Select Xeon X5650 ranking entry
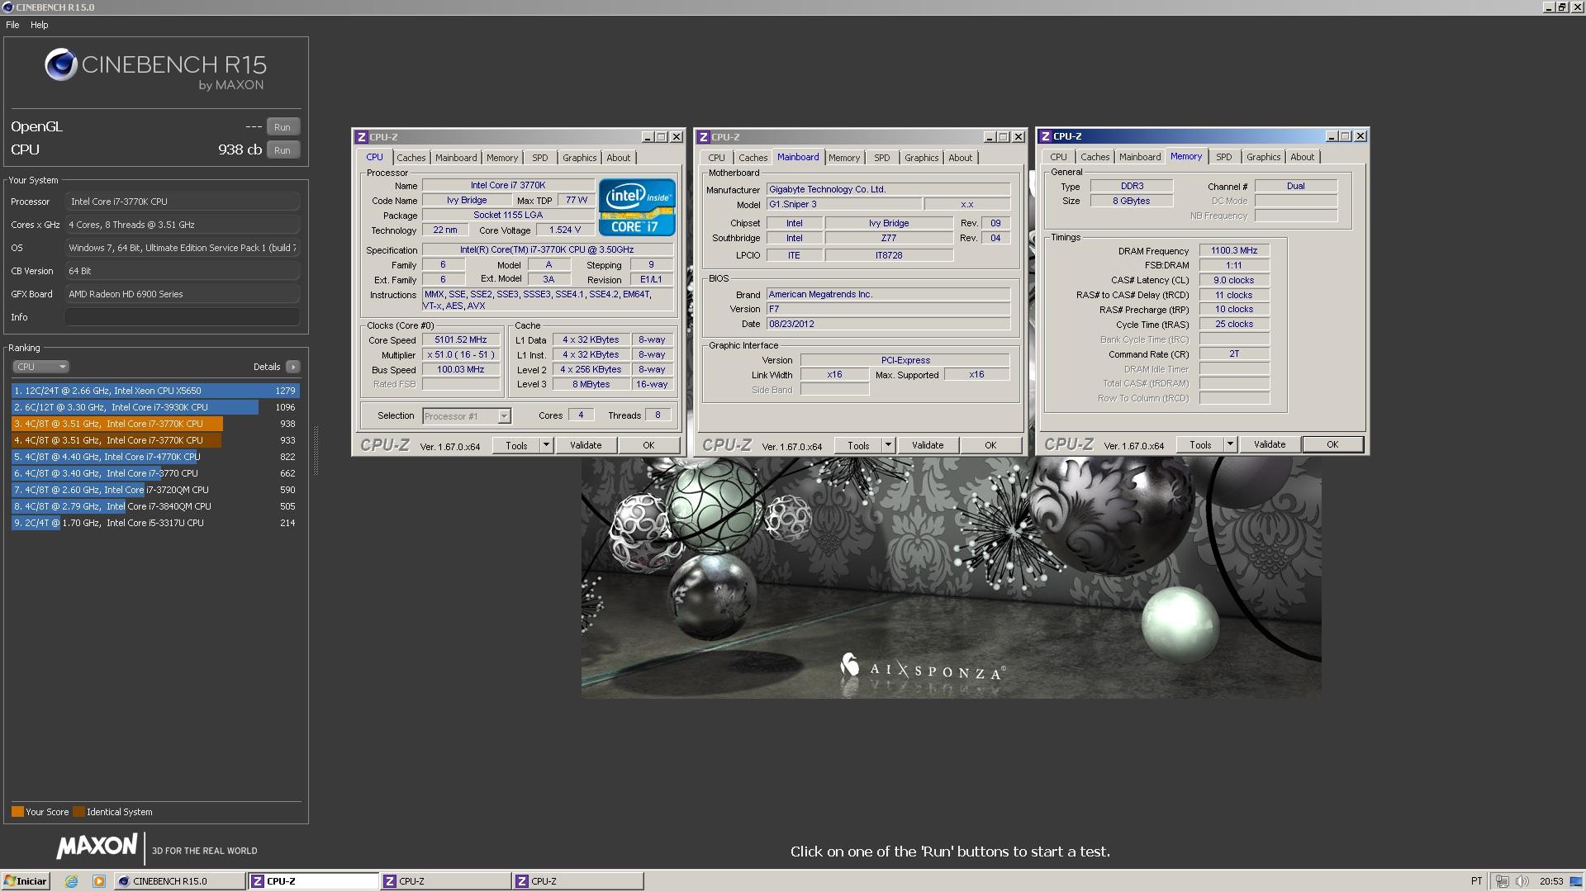Screen dimensions: 1586x892 pos(155,391)
